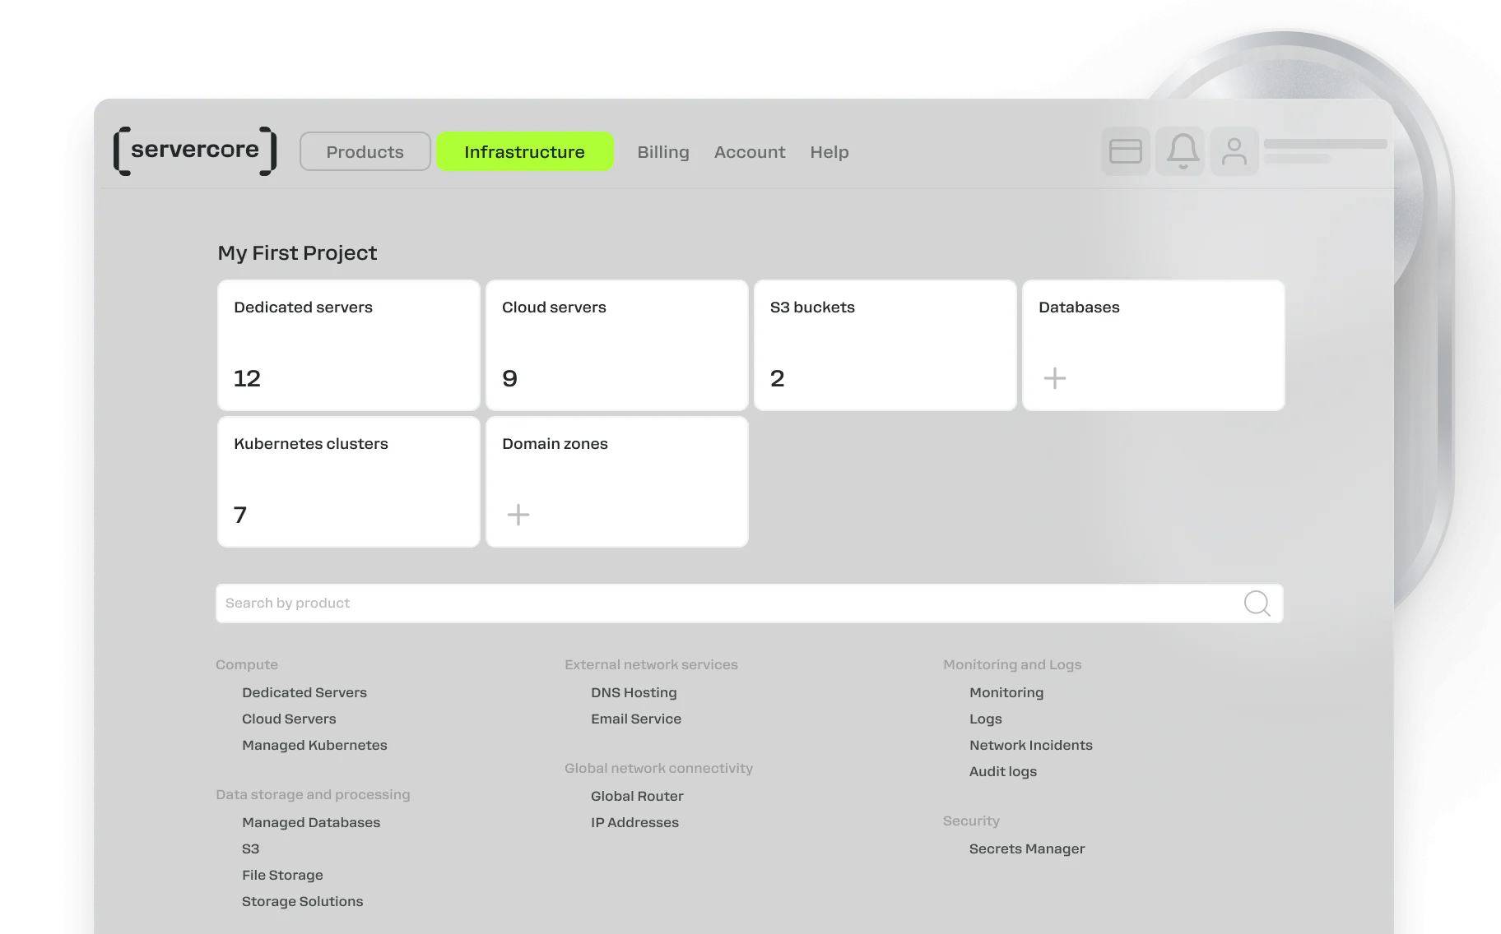Click the Kubernetes clusters count 7
This screenshot has width=1501, height=934.
(240, 515)
